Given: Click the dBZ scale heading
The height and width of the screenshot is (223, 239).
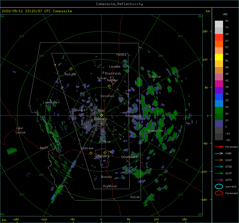Looking at the screenshot, I should pyautogui.click(x=225, y=14).
